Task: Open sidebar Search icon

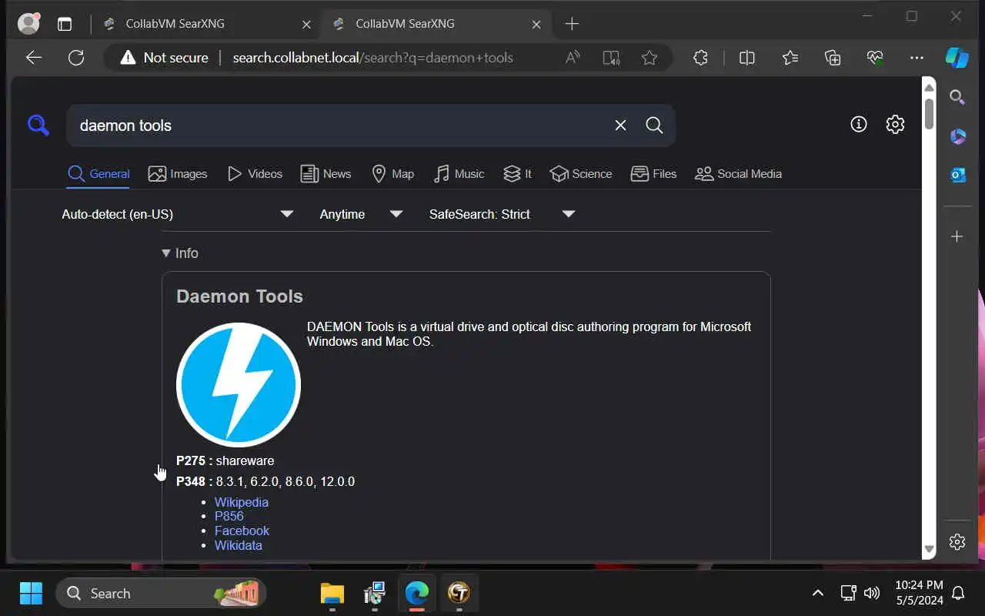Action: click(x=957, y=97)
